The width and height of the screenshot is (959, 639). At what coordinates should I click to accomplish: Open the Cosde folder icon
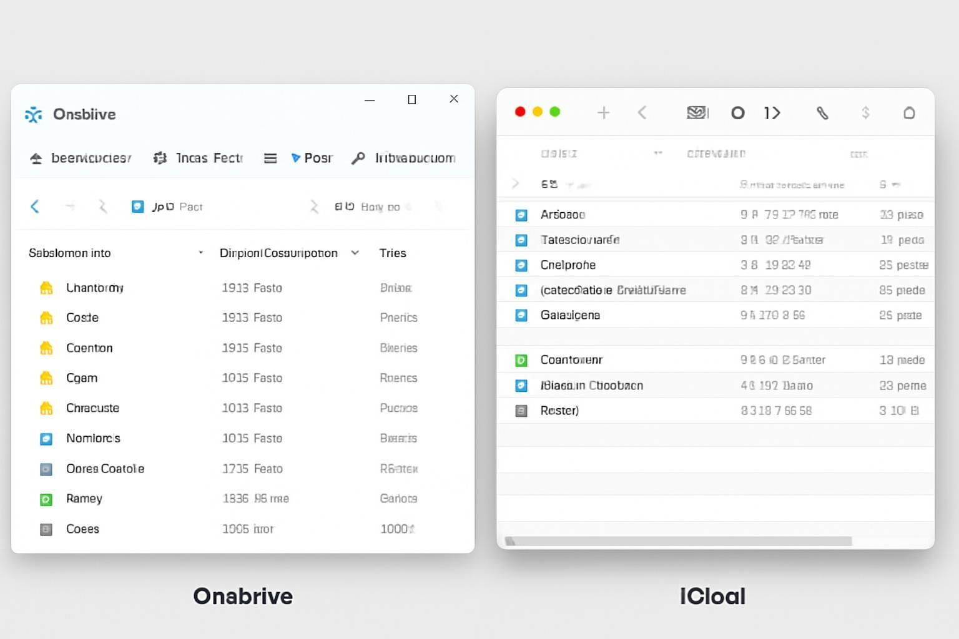[x=46, y=318]
